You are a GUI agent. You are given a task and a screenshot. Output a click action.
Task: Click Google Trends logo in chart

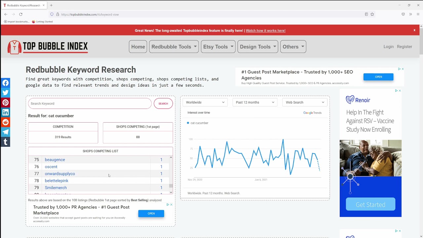[x=312, y=113]
